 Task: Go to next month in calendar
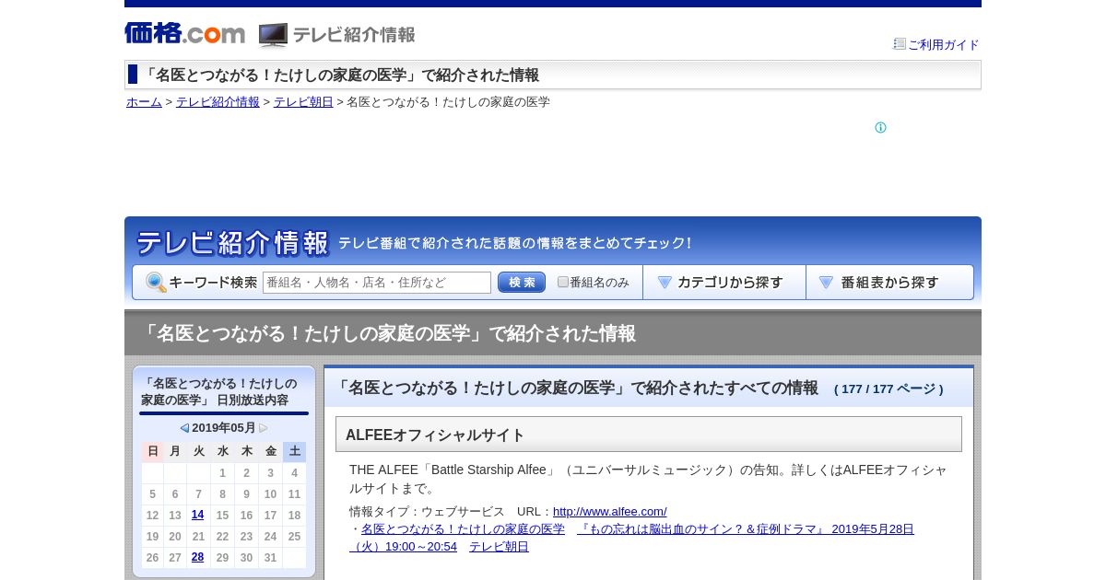(264, 428)
